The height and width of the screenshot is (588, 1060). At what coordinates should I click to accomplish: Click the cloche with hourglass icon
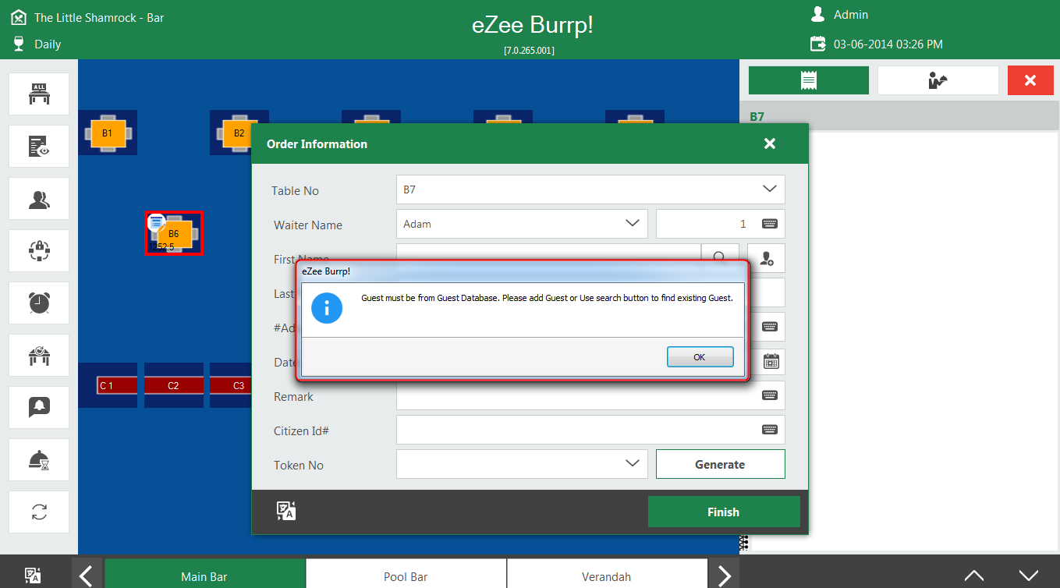pos(39,459)
